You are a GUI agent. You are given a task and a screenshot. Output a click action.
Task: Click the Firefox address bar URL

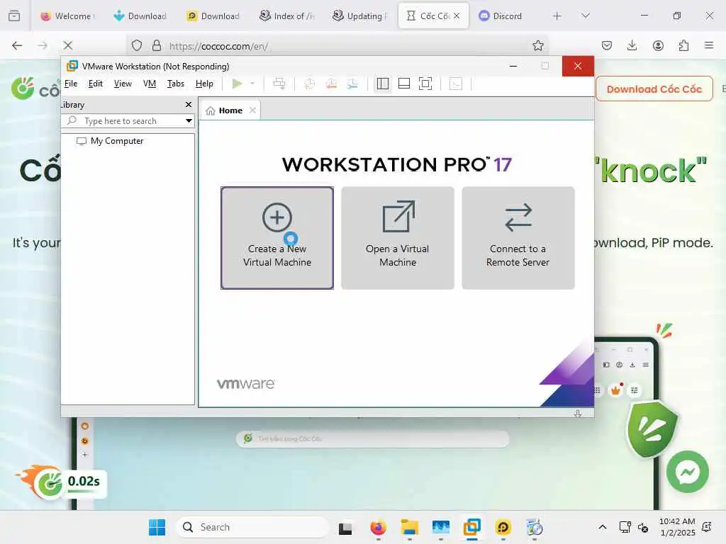[218, 46]
